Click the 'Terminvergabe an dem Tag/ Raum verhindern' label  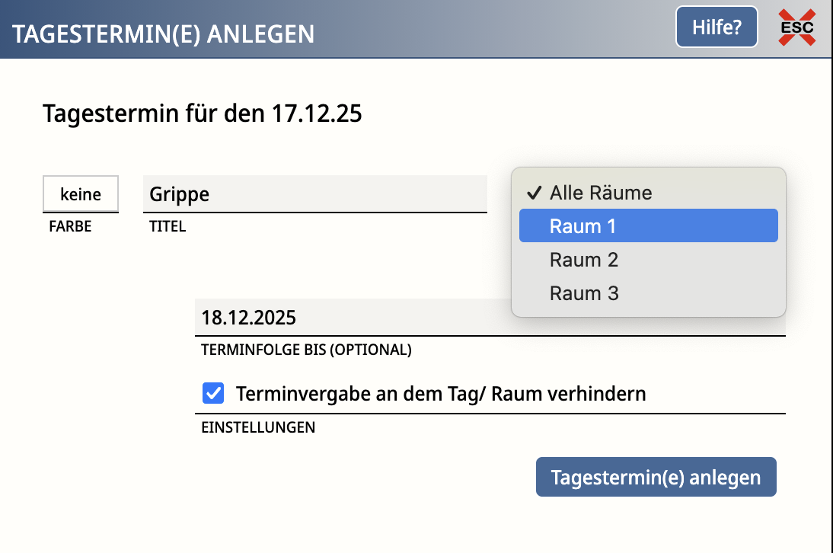[x=441, y=394]
